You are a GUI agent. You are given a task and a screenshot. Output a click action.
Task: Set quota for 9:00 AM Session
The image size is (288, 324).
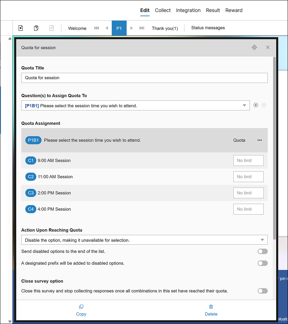tap(248, 160)
